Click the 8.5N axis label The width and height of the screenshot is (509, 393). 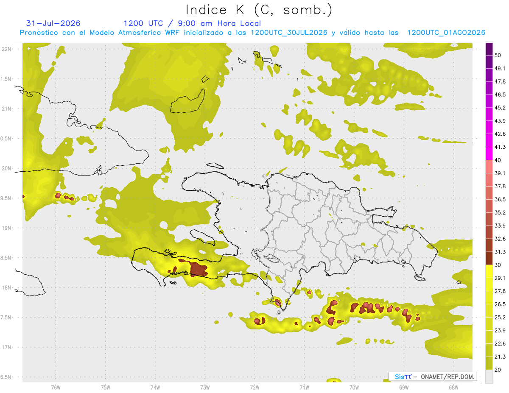coord(6,258)
